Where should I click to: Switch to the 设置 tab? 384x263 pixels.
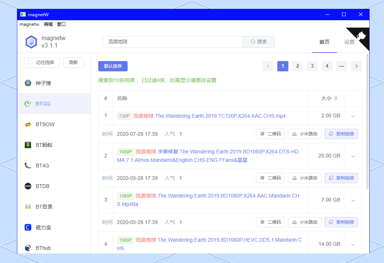[x=349, y=42]
